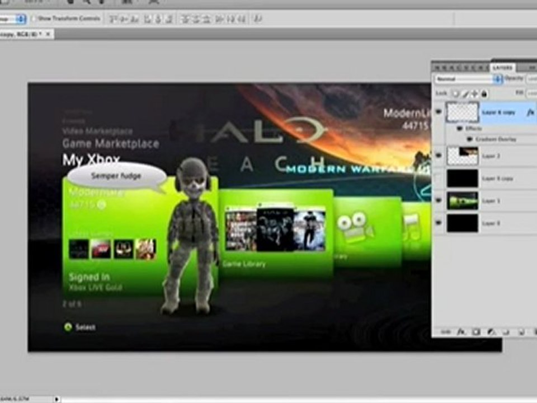
Task: Select the Hand tool in the top application bar
Action: coord(70,2)
